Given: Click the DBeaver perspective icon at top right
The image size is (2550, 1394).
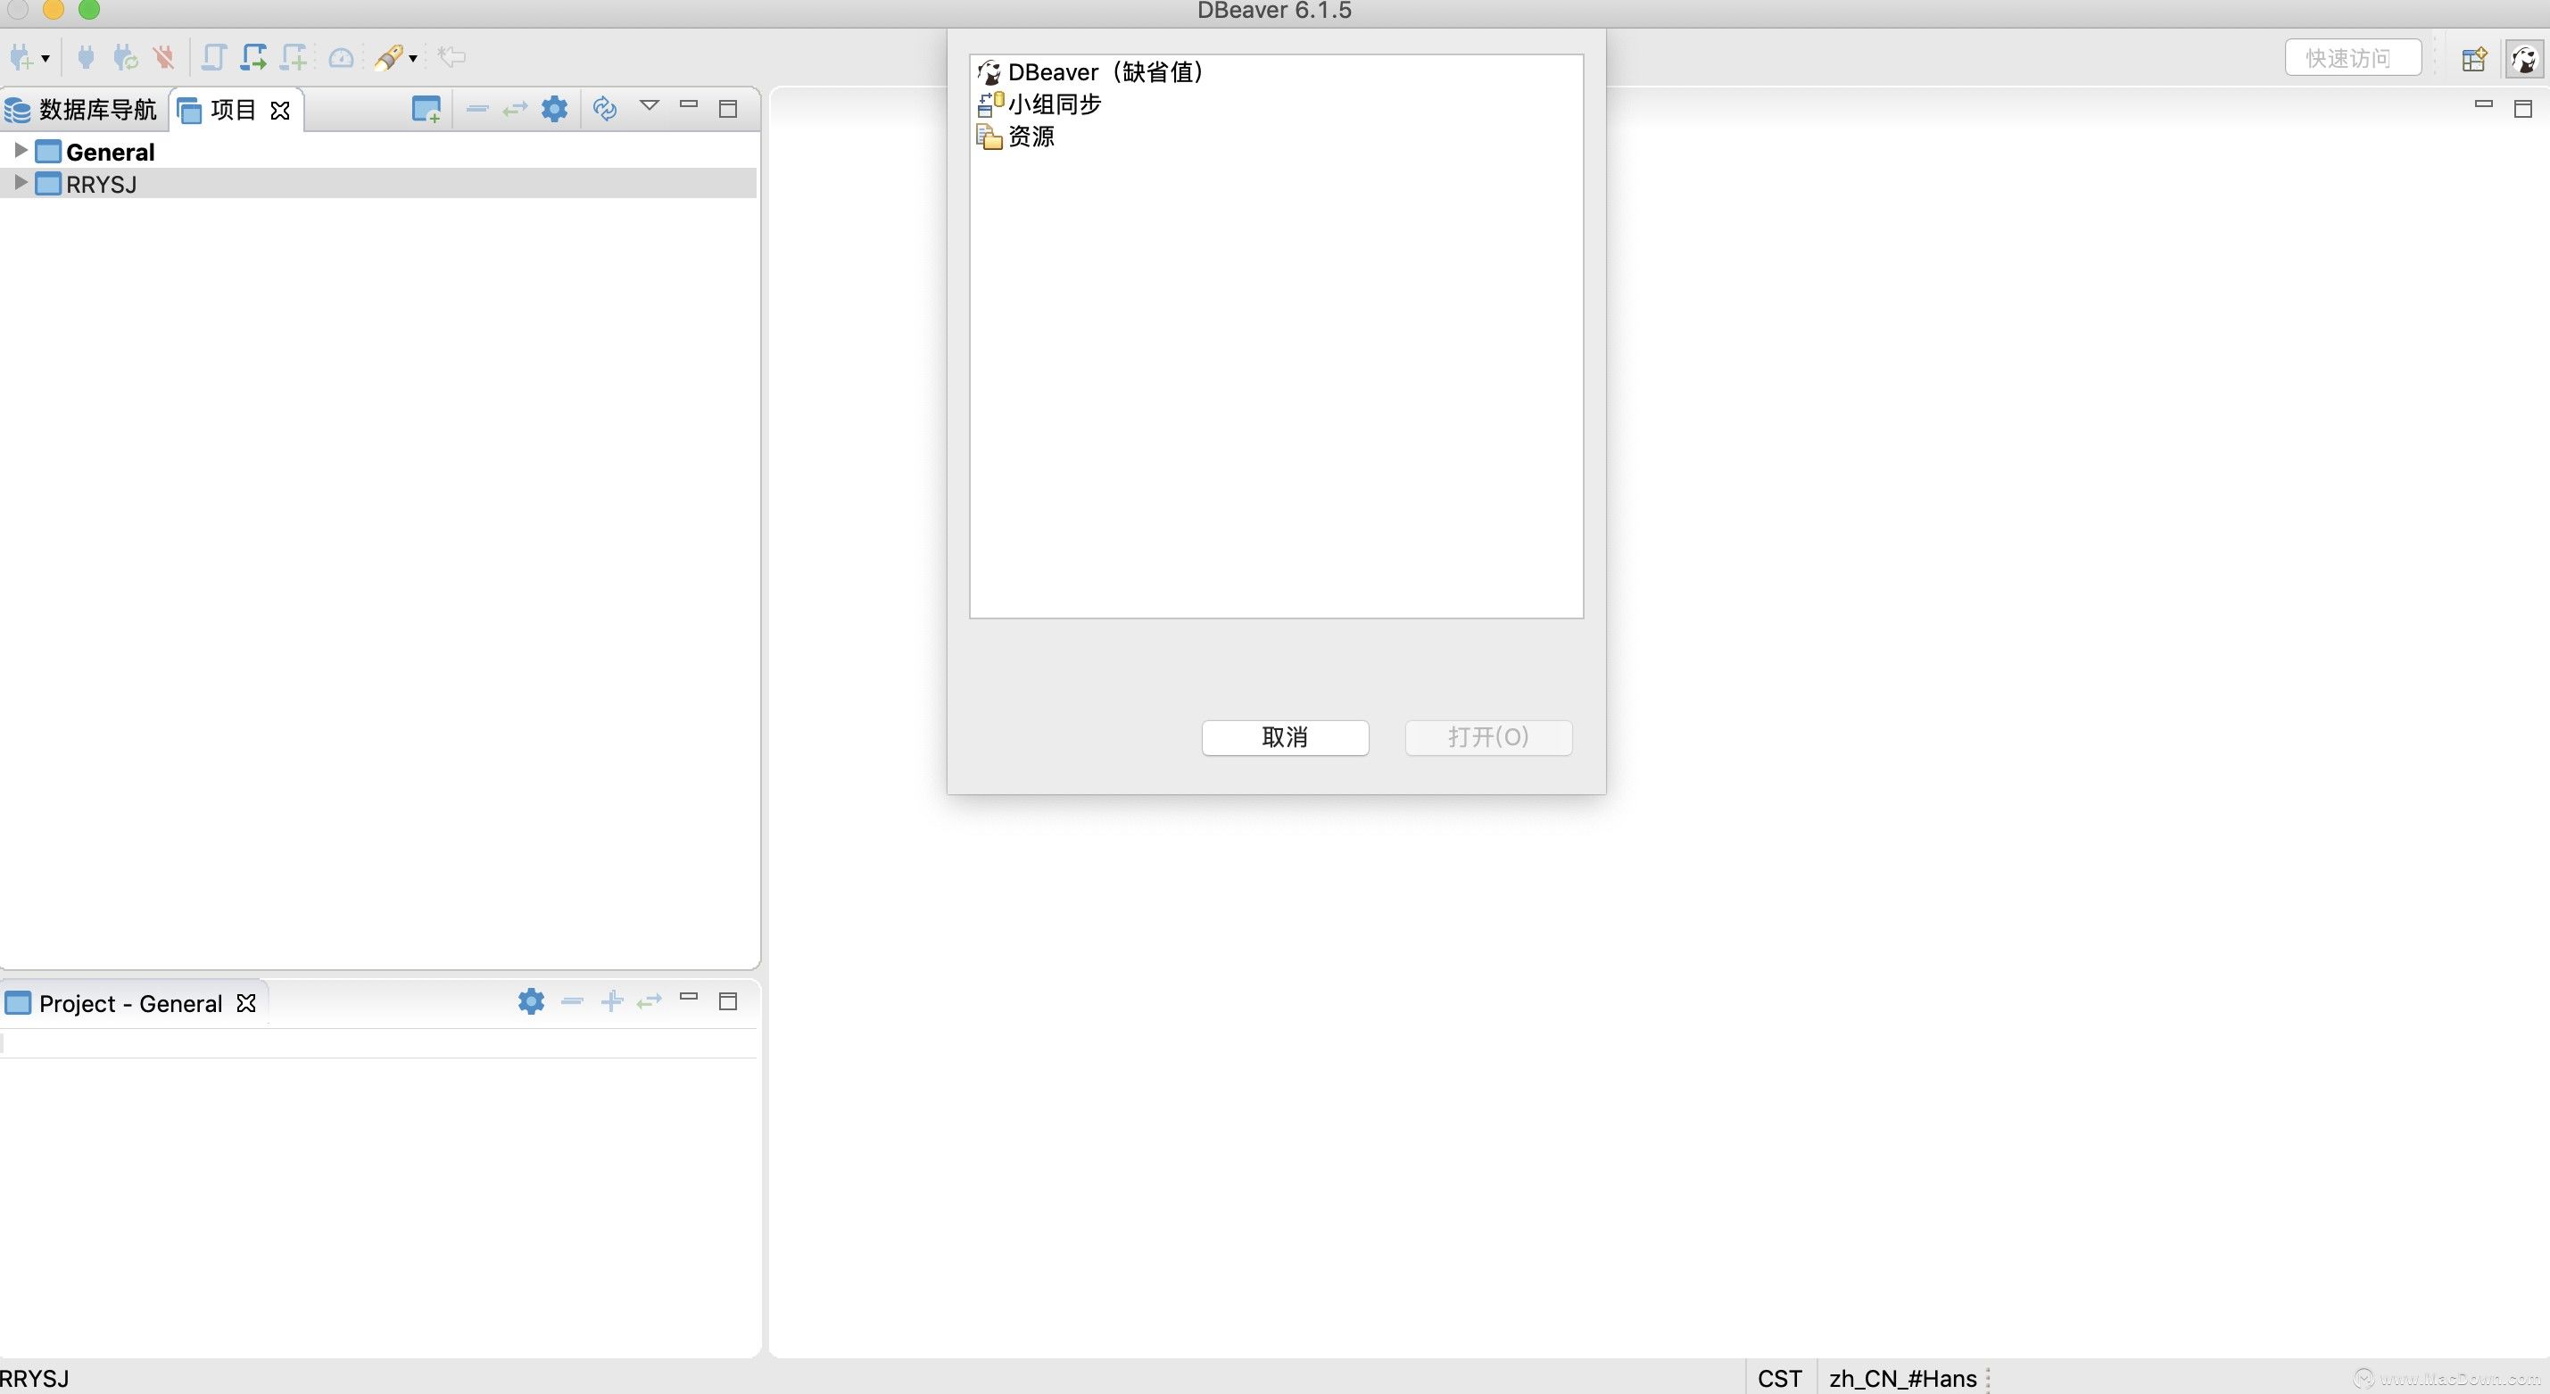Looking at the screenshot, I should (x=2524, y=58).
